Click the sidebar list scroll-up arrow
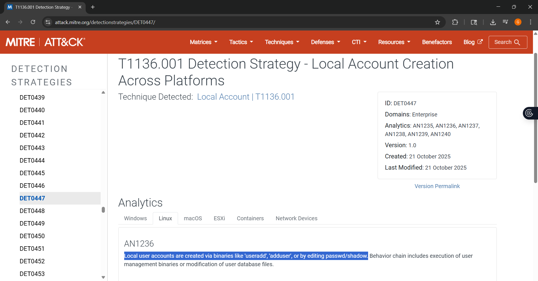Viewport: 538px width, 281px height. tap(103, 92)
